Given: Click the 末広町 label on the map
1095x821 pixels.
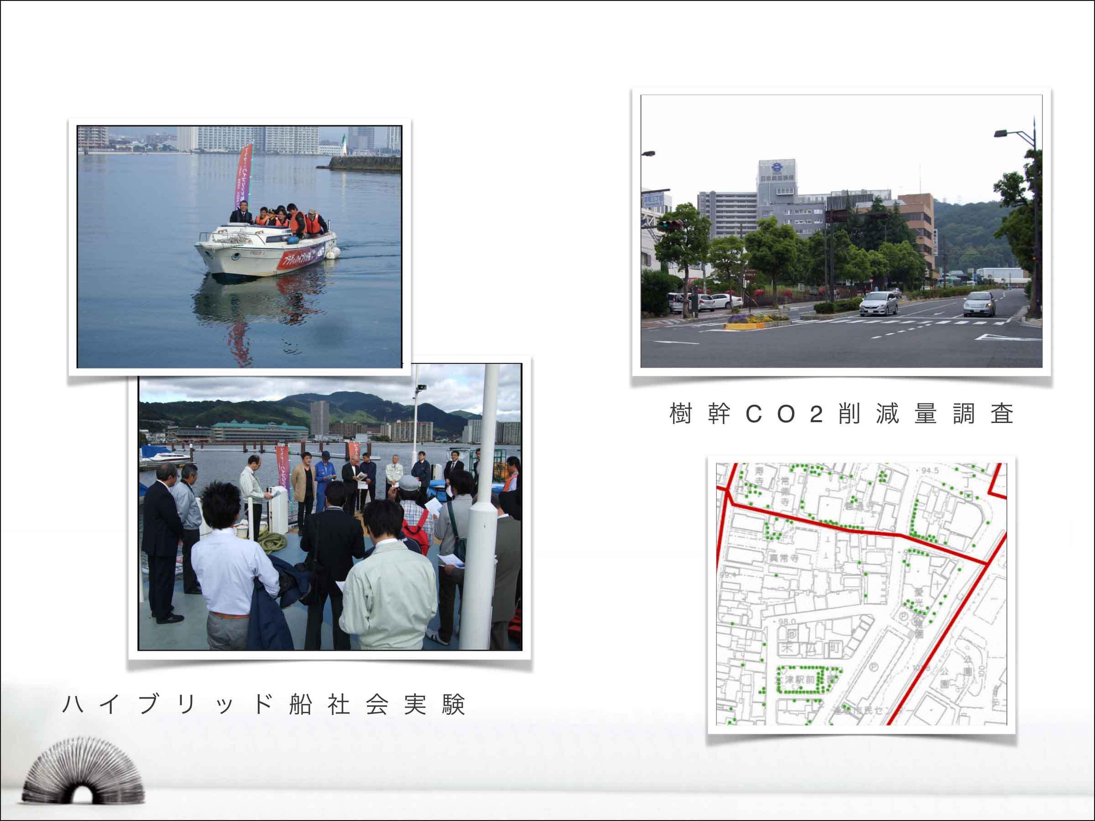Looking at the screenshot, I should tap(811, 648).
